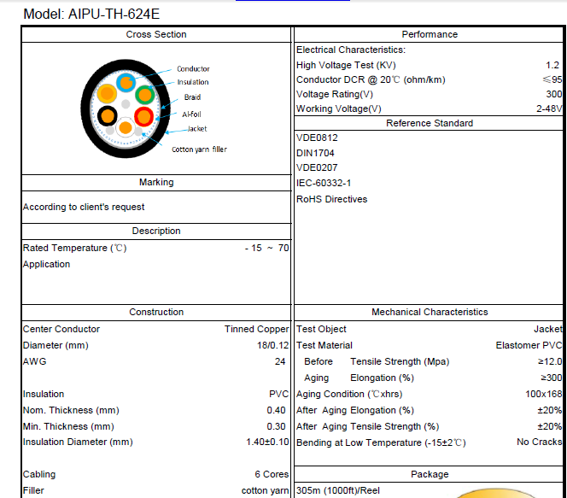The width and height of the screenshot is (567, 498).
Task: Select the Performance section header
Action: 429,34
